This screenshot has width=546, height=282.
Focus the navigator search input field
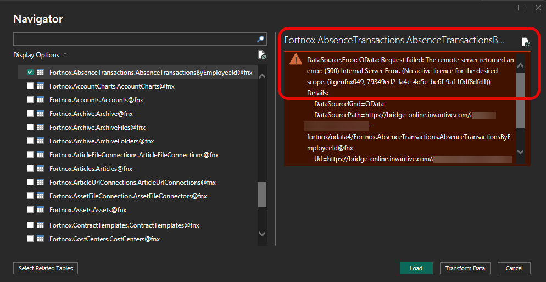pyautogui.click(x=133, y=39)
